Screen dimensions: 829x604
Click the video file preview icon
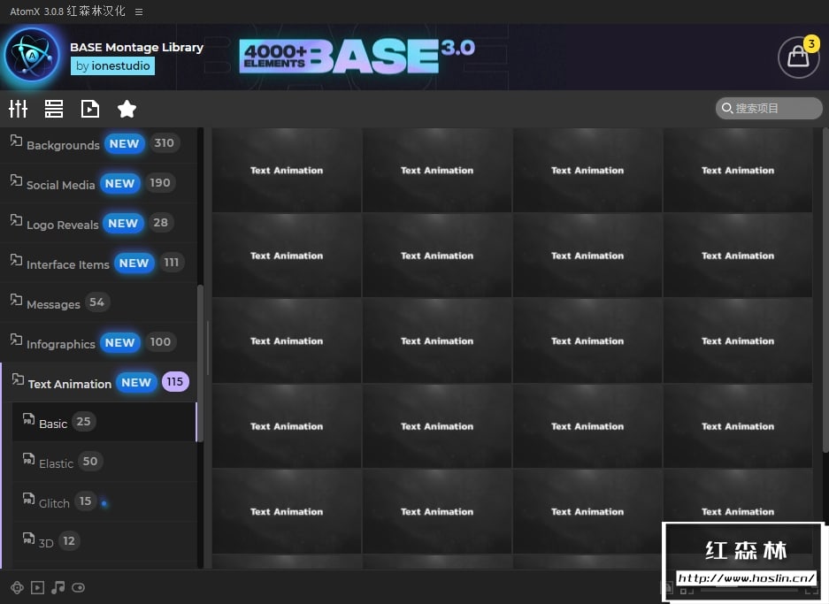click(x=90, y=109)
